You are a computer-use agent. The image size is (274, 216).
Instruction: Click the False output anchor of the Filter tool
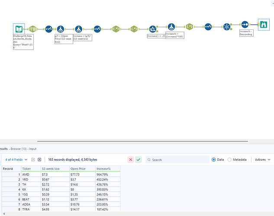[x=157, y=31]
